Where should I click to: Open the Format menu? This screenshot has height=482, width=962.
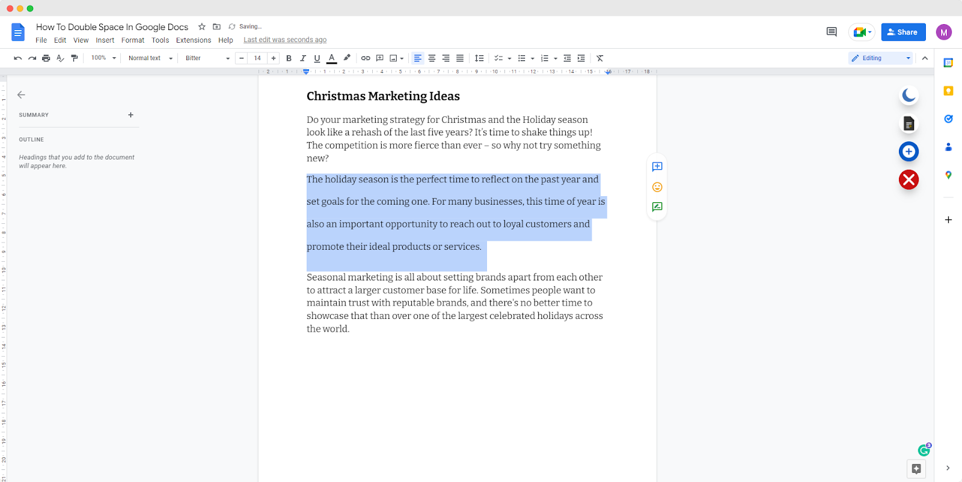point(133,40)
